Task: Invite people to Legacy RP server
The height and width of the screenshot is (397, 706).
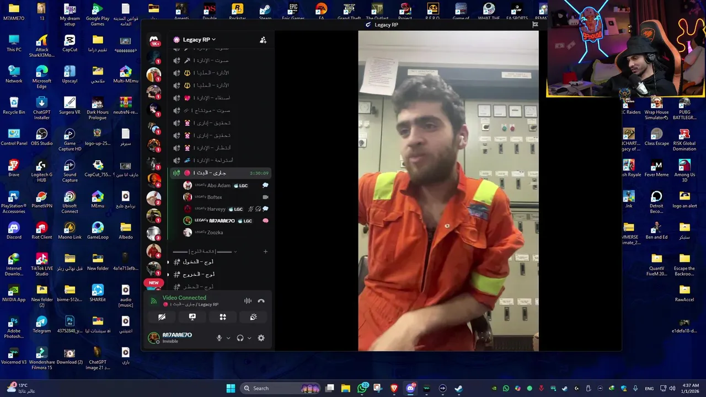Action: [x=263, y=40]
